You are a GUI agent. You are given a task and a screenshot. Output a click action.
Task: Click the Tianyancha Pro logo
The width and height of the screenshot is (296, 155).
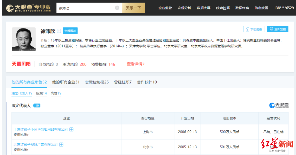pyautogui.click(x=28, y=8)
